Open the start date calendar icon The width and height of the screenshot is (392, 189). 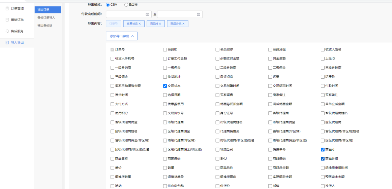tap(147, 14)
